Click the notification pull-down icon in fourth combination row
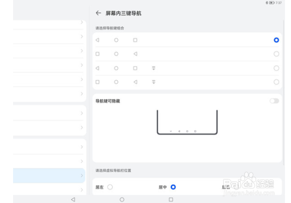 (x=154, y=82)
